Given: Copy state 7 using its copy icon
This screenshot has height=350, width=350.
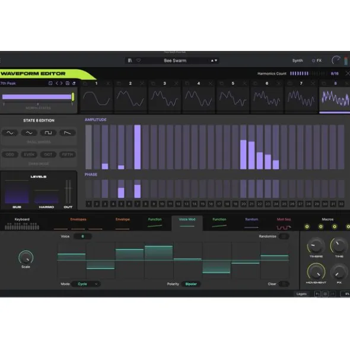Looking at the screenshot, I should pyautogui.click(x=289, y=84).
